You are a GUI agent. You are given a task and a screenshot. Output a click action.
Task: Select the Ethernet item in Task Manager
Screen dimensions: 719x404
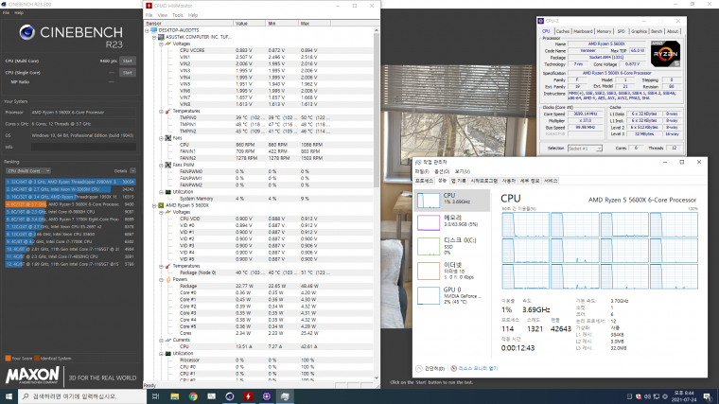point(452,271)
